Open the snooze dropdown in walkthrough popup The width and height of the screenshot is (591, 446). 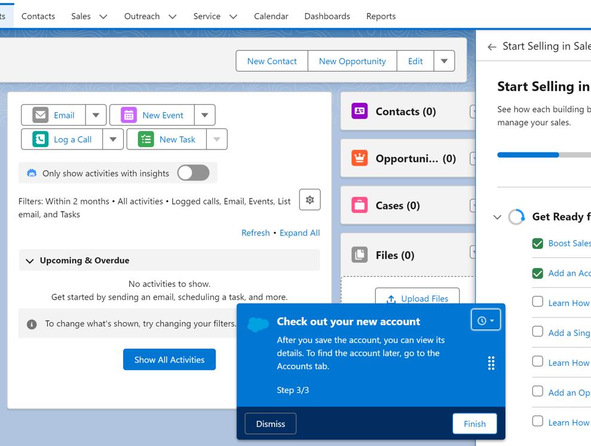pos(485,320)
